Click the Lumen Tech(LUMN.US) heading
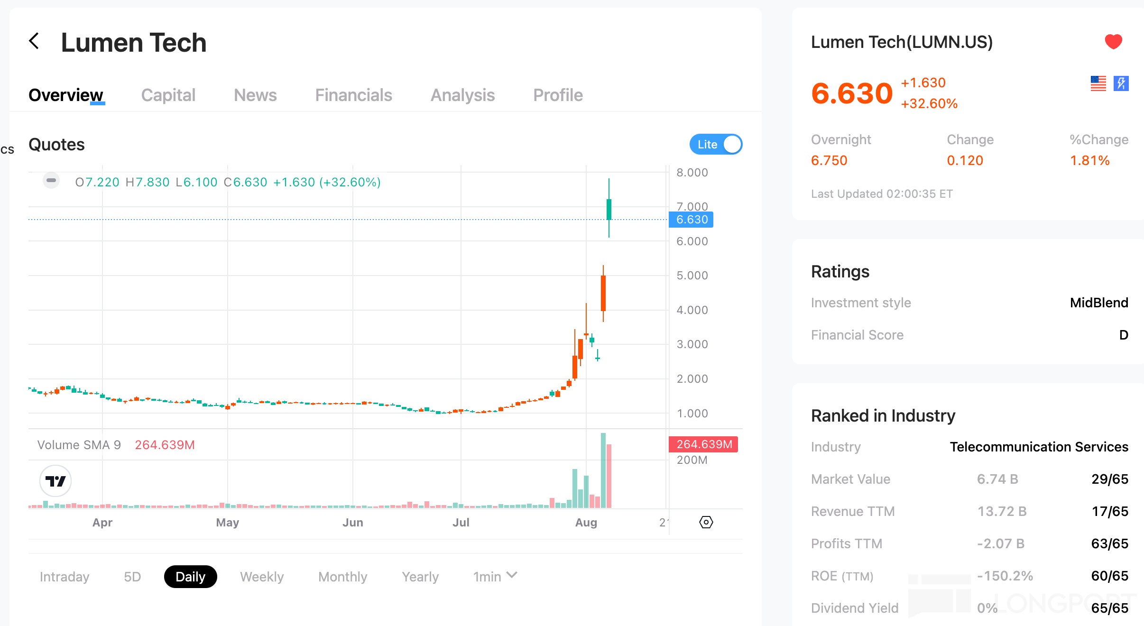The height and width of the screenshot is (626, 1144). 902,42
